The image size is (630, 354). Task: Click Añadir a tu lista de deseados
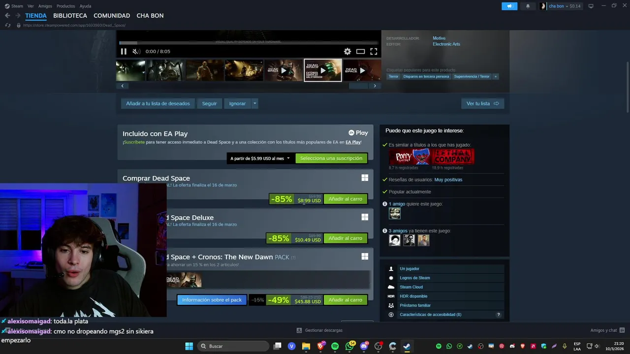click(157, 103)
